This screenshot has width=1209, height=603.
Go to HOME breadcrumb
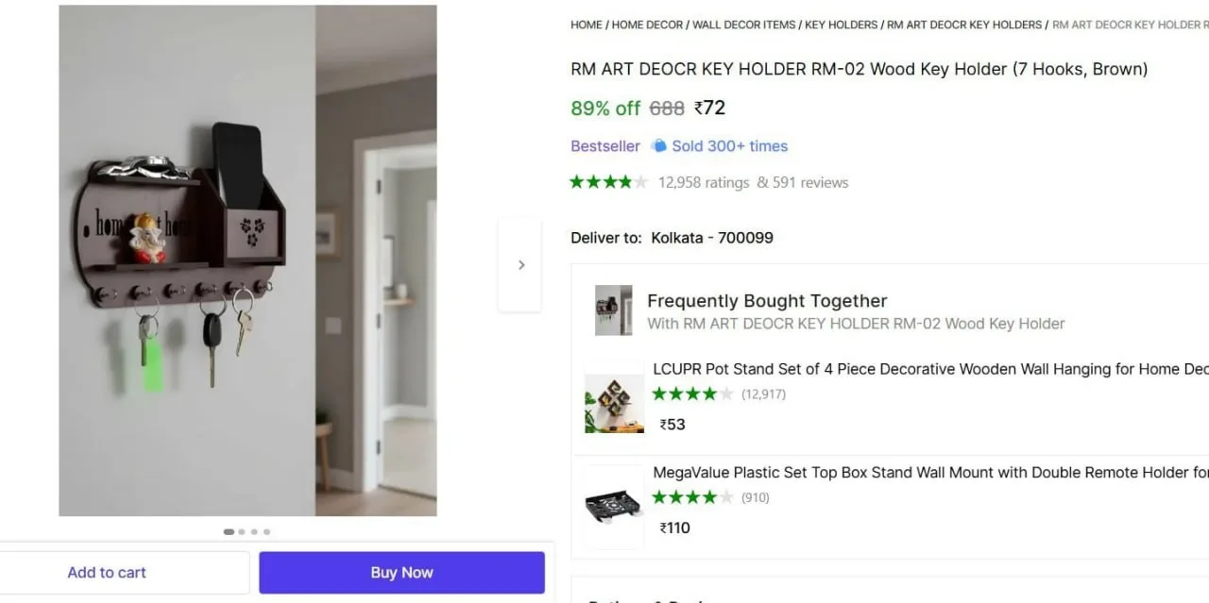point(587,25)
